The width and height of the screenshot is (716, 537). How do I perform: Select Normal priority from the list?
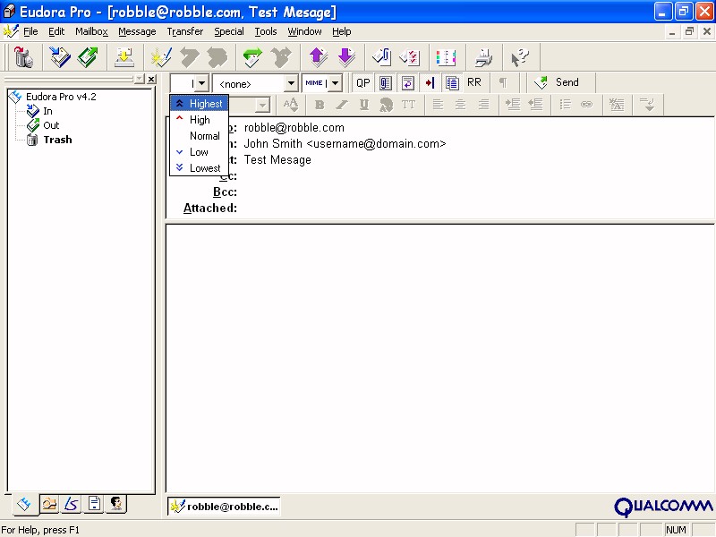point(199,136)
